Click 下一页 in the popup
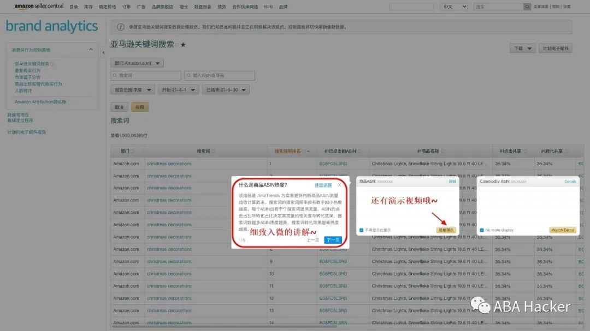This screenshot has height=331, width=590. pyautogui.click(x=333, y=240)
